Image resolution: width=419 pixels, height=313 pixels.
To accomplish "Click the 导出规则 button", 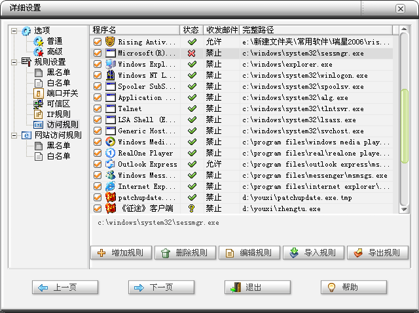I will click(x=378, y=253).
